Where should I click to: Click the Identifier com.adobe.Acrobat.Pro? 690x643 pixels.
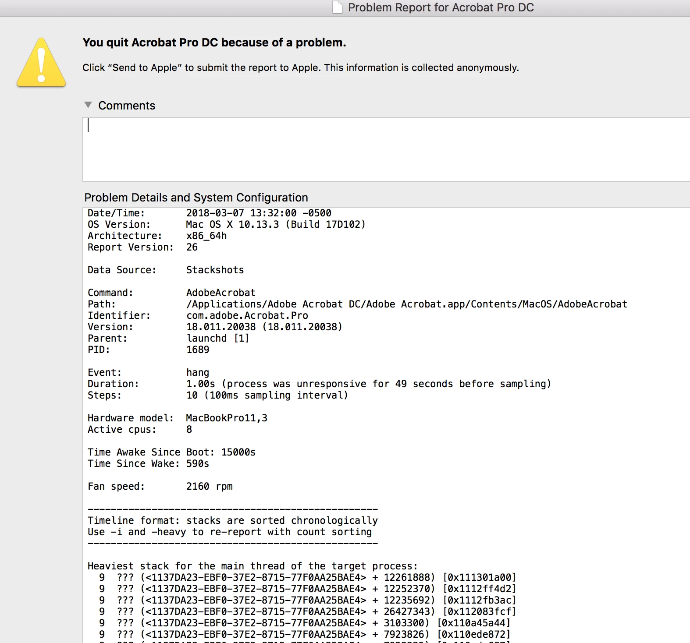247,316
